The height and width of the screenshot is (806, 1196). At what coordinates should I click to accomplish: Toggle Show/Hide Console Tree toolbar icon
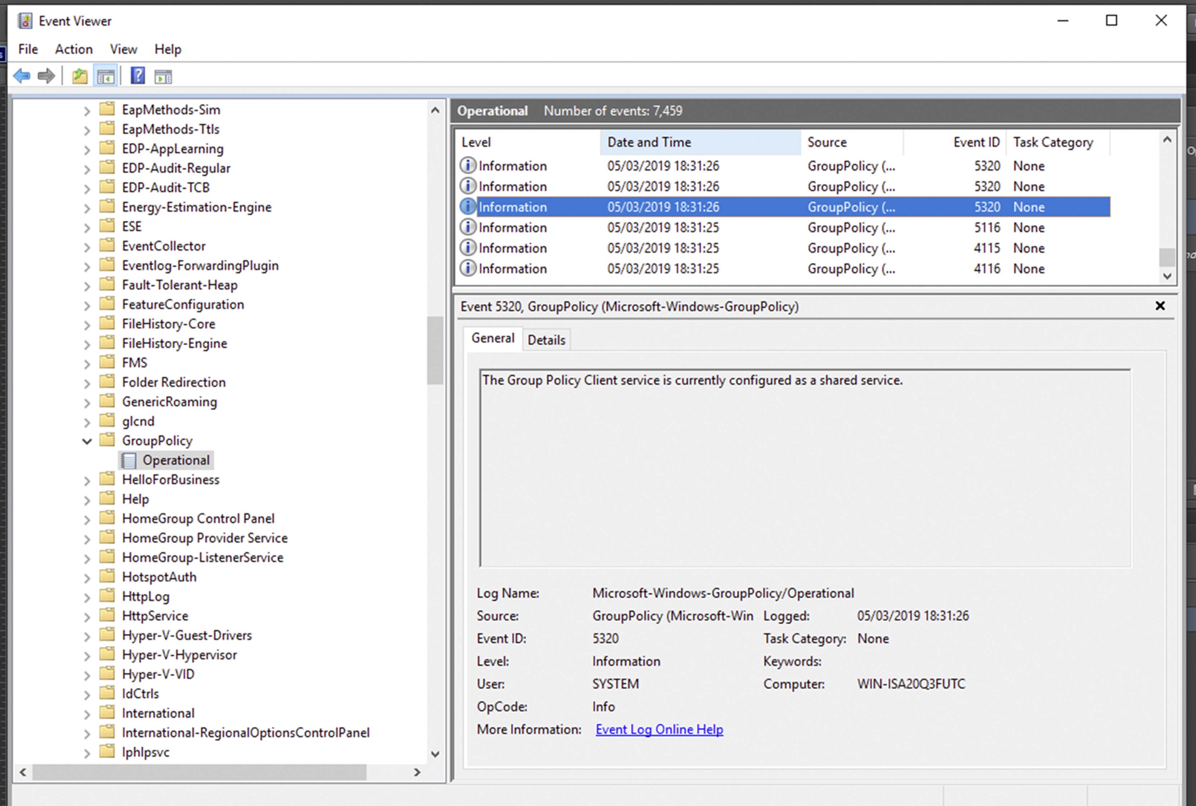[x=106, y=76]
